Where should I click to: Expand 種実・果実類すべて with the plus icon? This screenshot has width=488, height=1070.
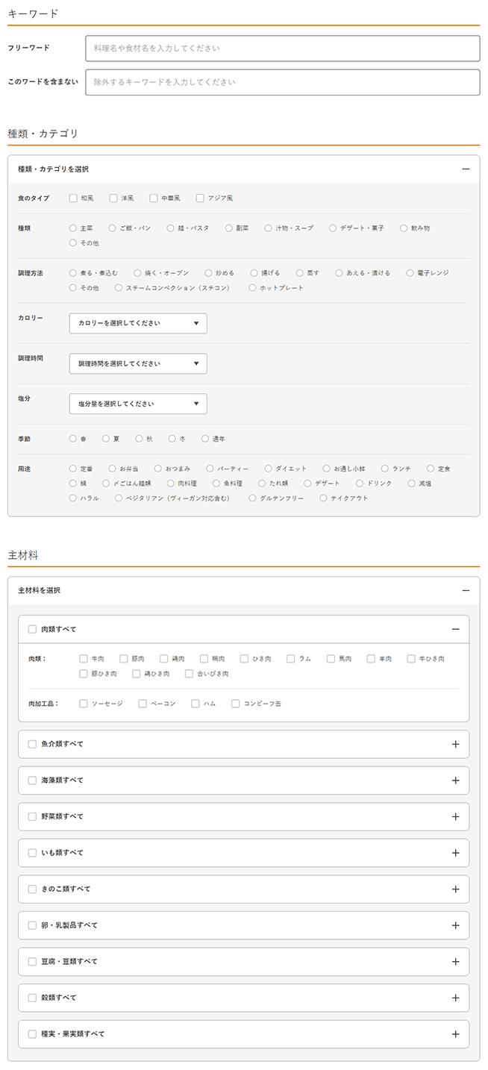[455, 1034]
